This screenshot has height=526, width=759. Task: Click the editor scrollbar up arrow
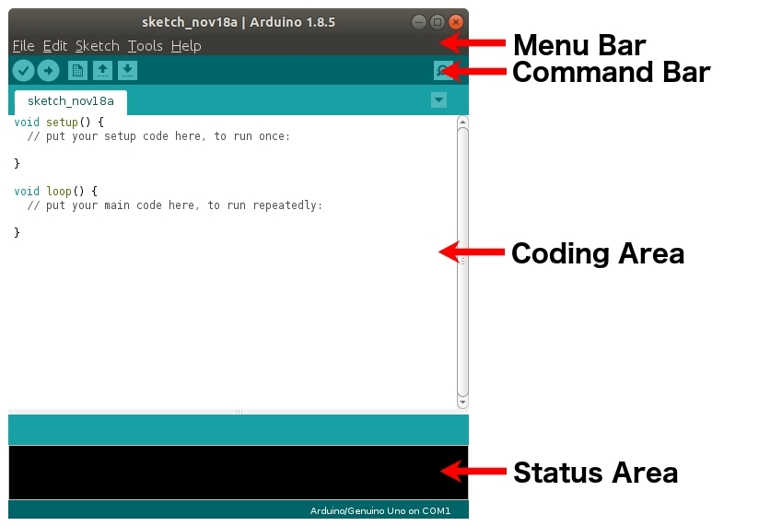pos(462,122)
